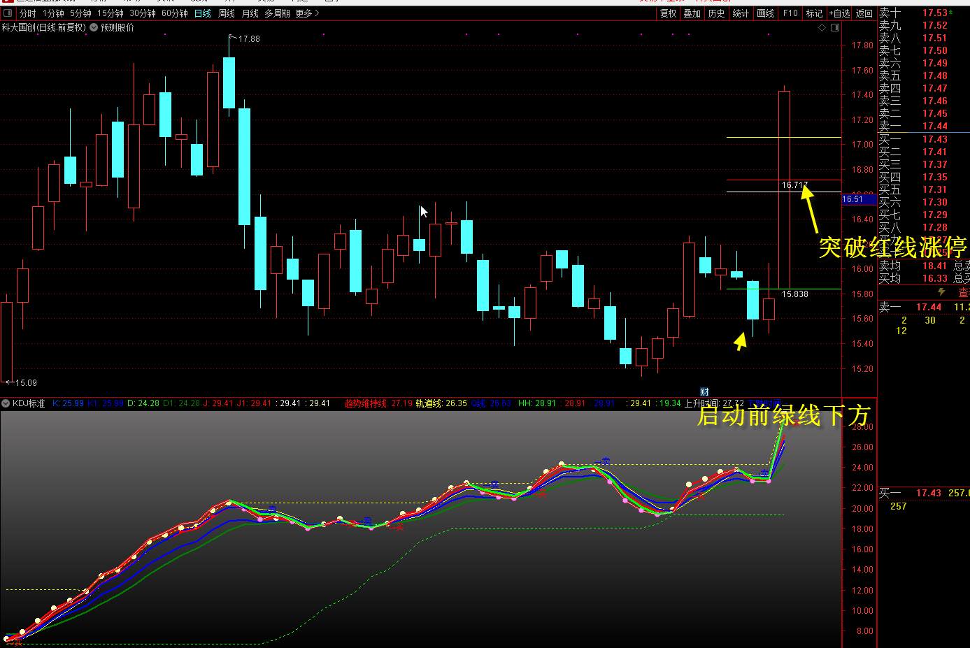Select the 30分钟 period
The height and width of the screenshot is (648, 970).
point(143,13)
